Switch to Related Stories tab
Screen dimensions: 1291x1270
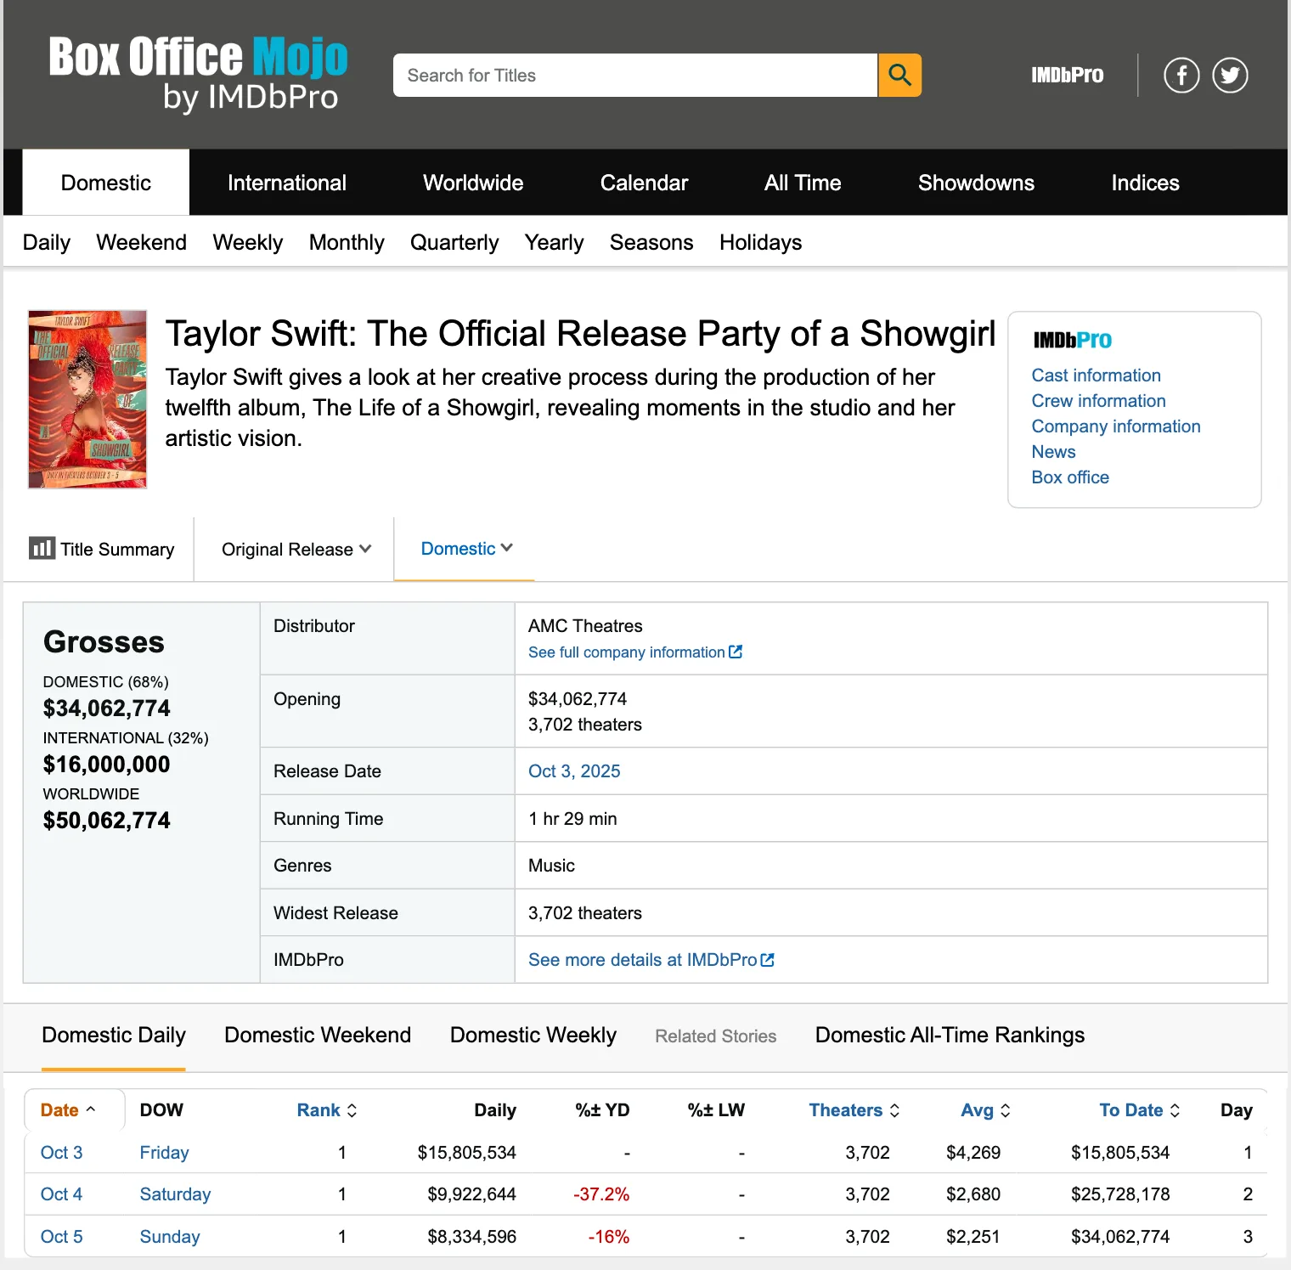[715, 1036]
